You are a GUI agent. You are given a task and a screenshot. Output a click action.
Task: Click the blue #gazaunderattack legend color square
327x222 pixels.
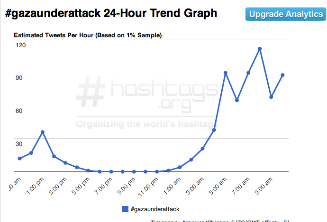[x=125, y=208]
